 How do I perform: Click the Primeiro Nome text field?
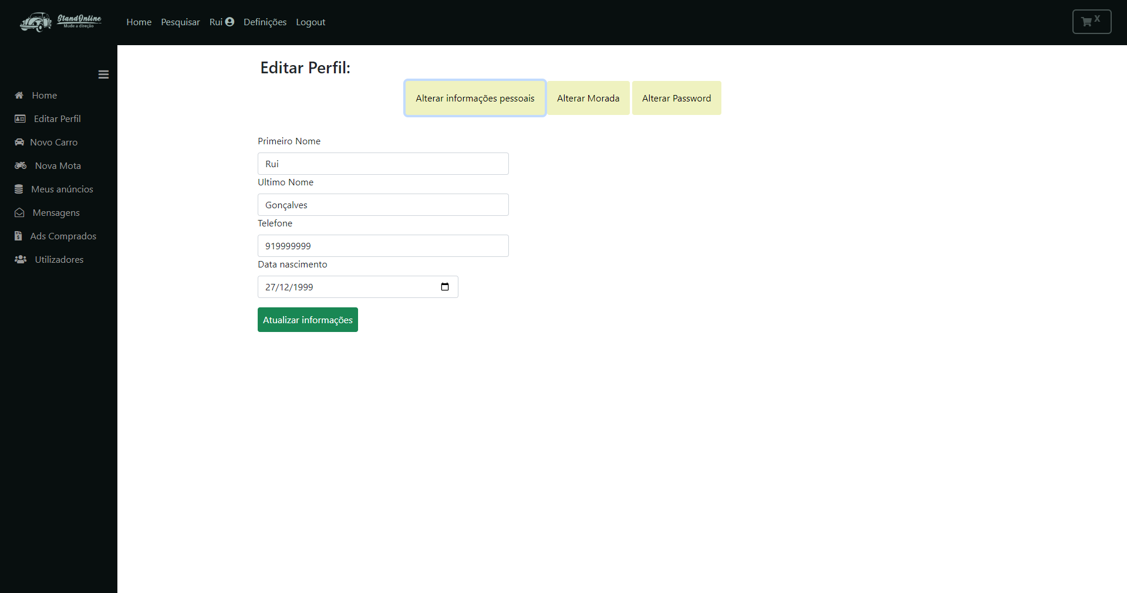pos(383,164)
